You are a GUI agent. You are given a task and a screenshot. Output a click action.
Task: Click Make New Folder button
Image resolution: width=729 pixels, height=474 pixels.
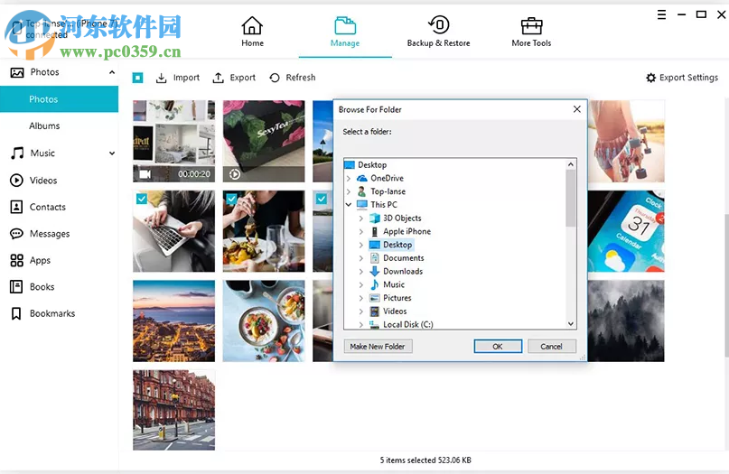pyautogui.click(x=378, y=346)
